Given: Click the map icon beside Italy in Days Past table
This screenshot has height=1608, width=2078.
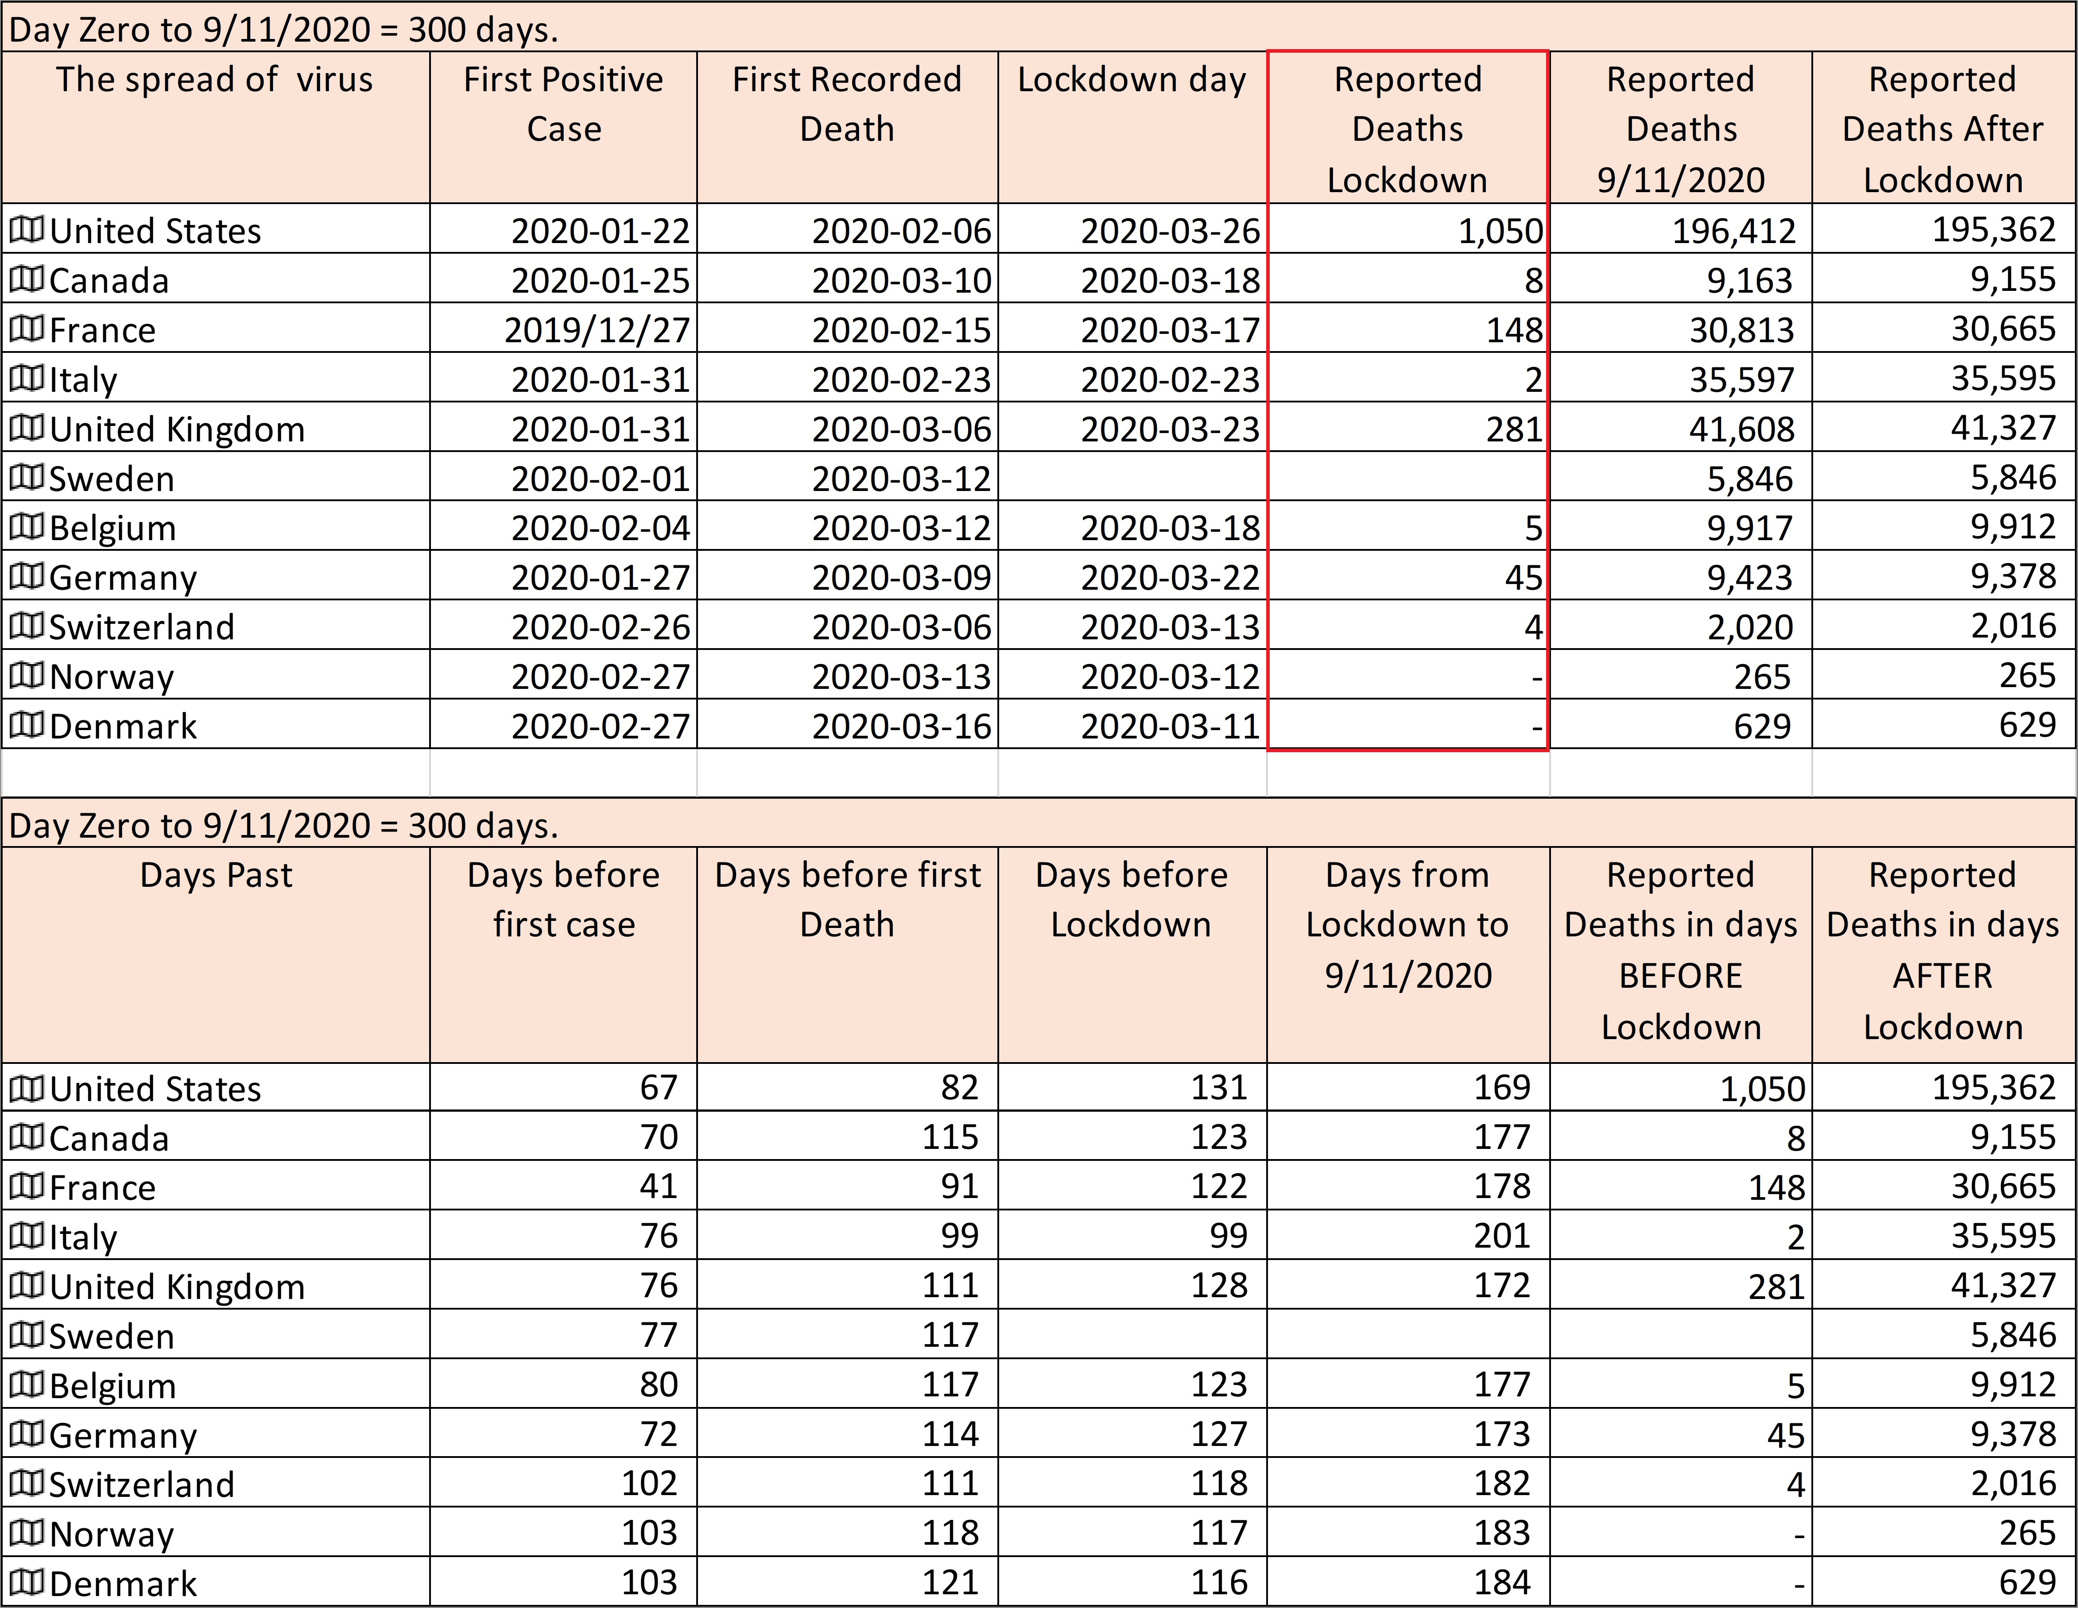Looking at the screenshot, I should 27,1235.
